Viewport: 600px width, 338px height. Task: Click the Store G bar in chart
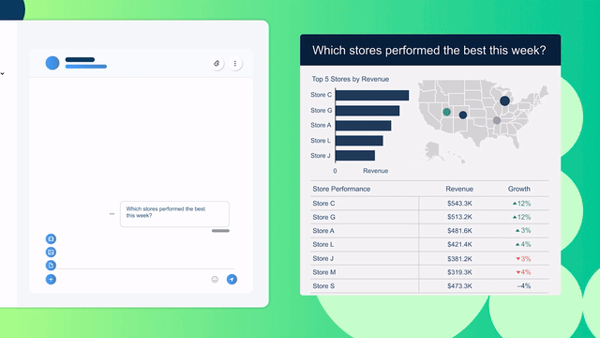[x=367, y=111]
